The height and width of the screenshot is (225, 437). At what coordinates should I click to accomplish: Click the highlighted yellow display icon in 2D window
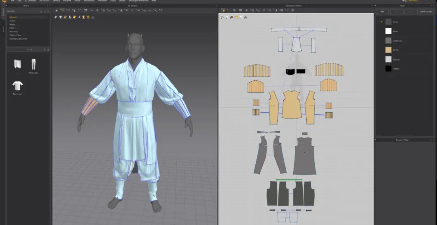[x=236, y=17]
